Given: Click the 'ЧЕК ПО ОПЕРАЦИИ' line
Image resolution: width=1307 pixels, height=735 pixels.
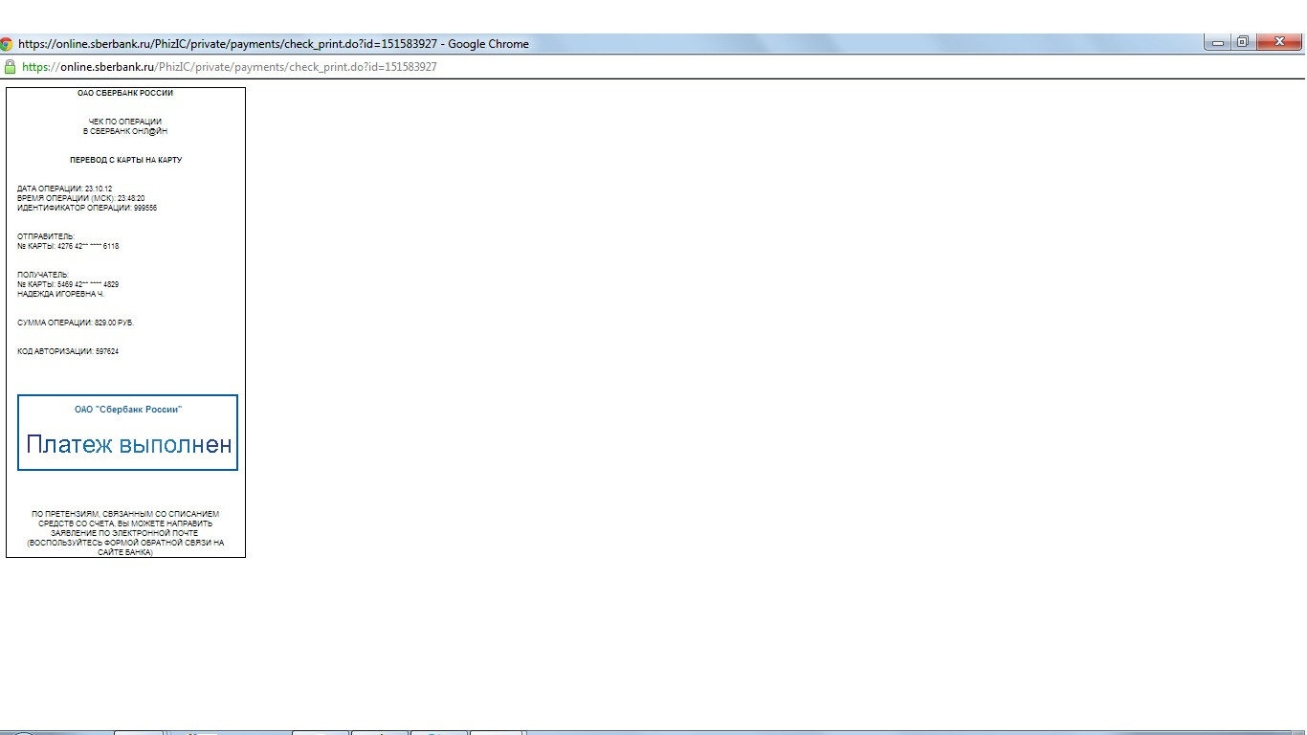Looking at the screenshot, I should (125, 122).
